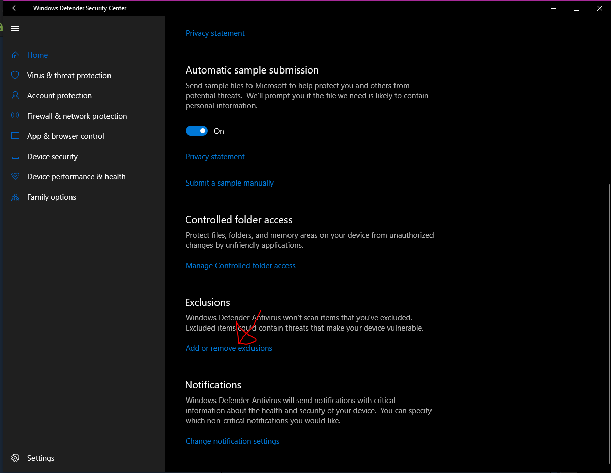
Task: Click the App & browser control window icon
Action: 15,136
